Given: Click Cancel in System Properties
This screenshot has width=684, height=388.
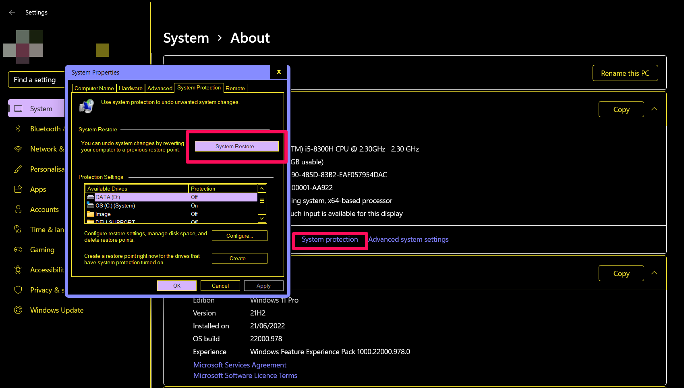Looking at the screenshot, I should 220,286.
